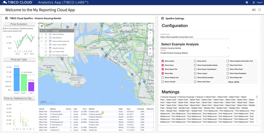Viewport: 264px width, 133px height.
Task: Click table cell 54 Brooke St
Action: coord(54,119)
